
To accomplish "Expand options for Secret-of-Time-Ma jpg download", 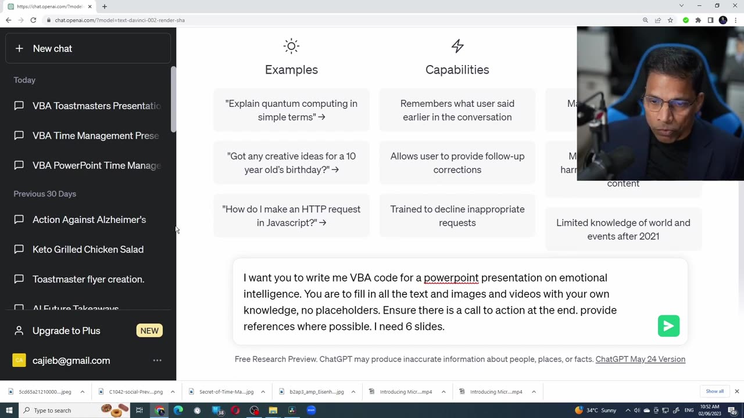I will pos(263,392).
